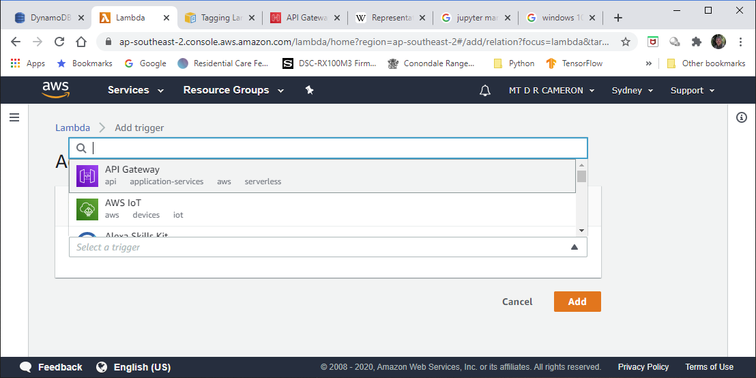Open the side navigation hamburger menu
756x378 pixels.
pyautogui.click(x=14, y=117)
